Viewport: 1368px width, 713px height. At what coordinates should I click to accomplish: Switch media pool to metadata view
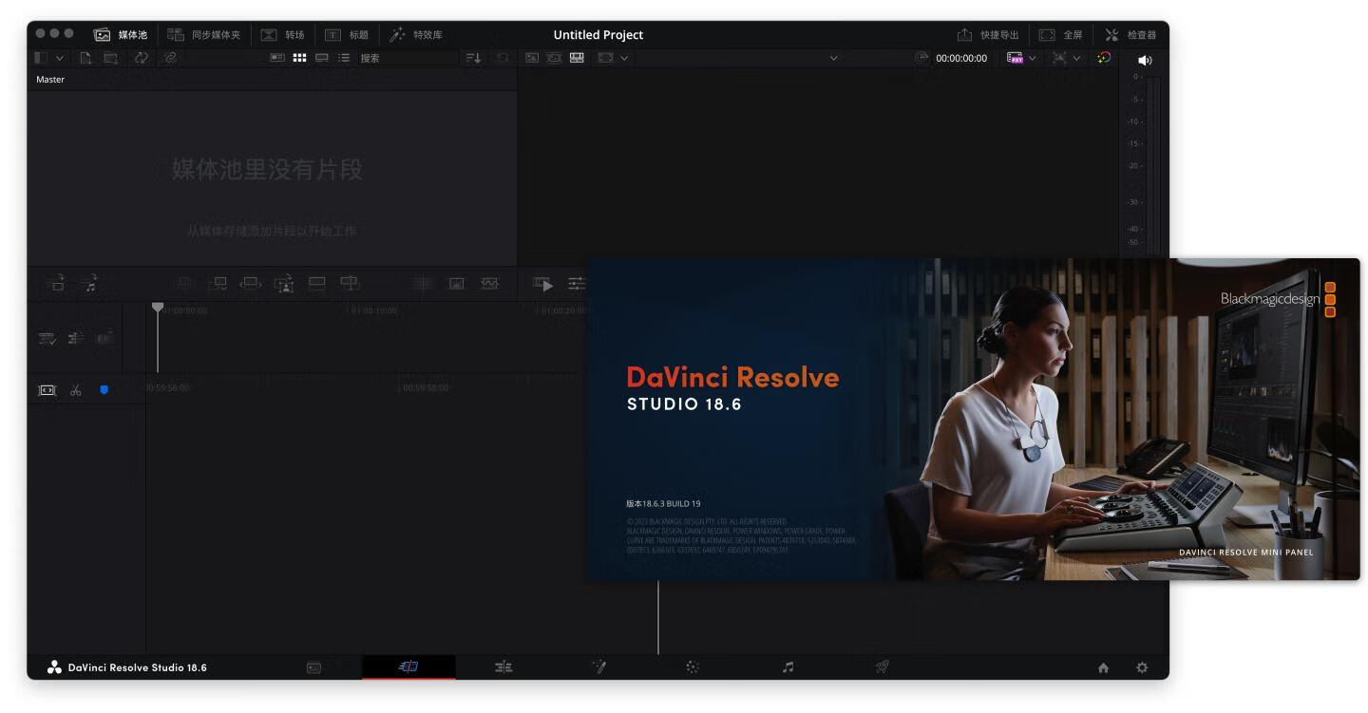[277, 58]
